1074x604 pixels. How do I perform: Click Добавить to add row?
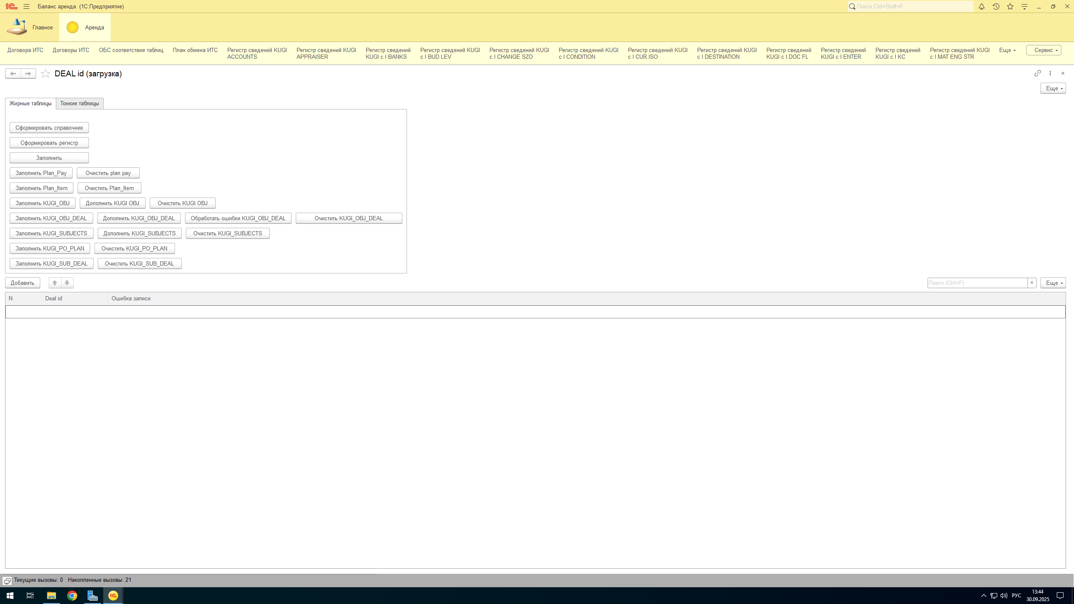tap(23, 283)
